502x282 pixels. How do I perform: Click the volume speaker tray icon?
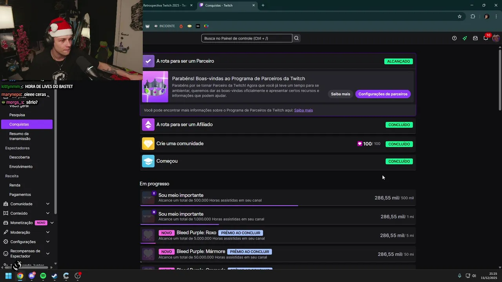(474, 276)
